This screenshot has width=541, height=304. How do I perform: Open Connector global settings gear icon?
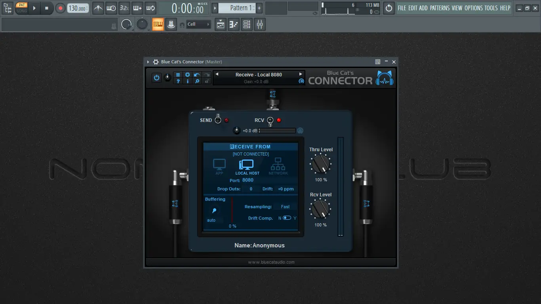pos(188,75)
